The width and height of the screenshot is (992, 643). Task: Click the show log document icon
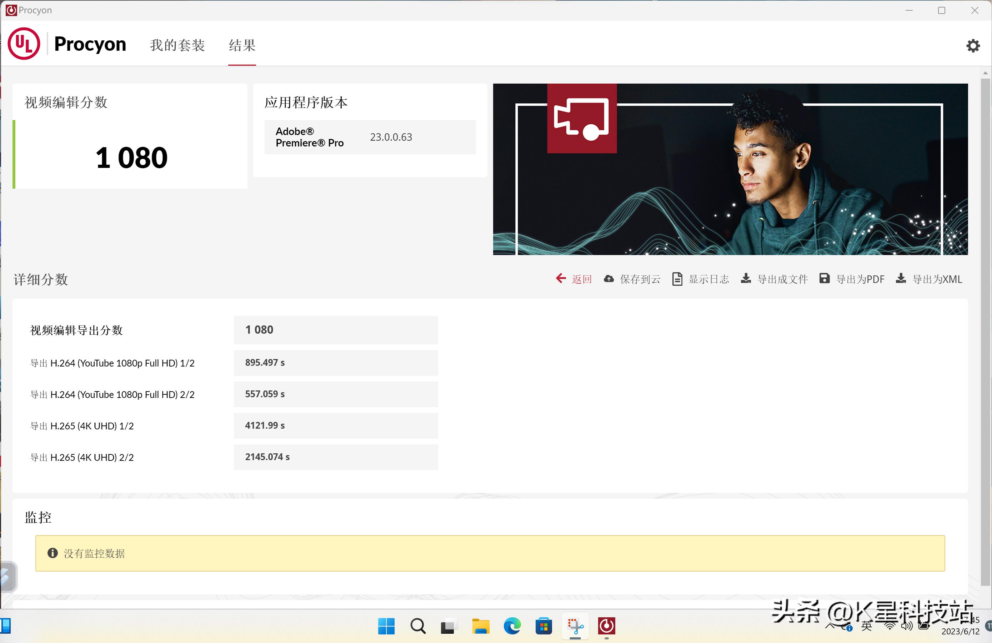[677, 279]
